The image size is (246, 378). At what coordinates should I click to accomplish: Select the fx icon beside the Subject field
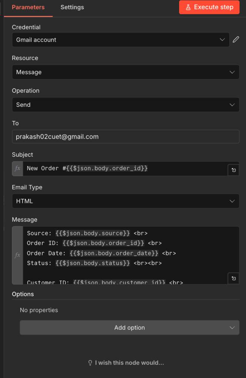17,168
